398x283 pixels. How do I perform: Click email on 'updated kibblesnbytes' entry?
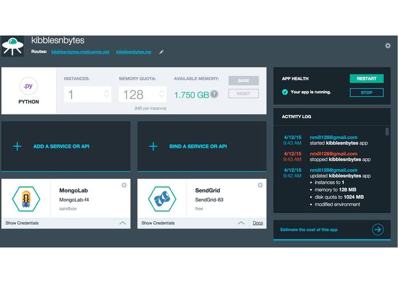[x=333, y=170]
